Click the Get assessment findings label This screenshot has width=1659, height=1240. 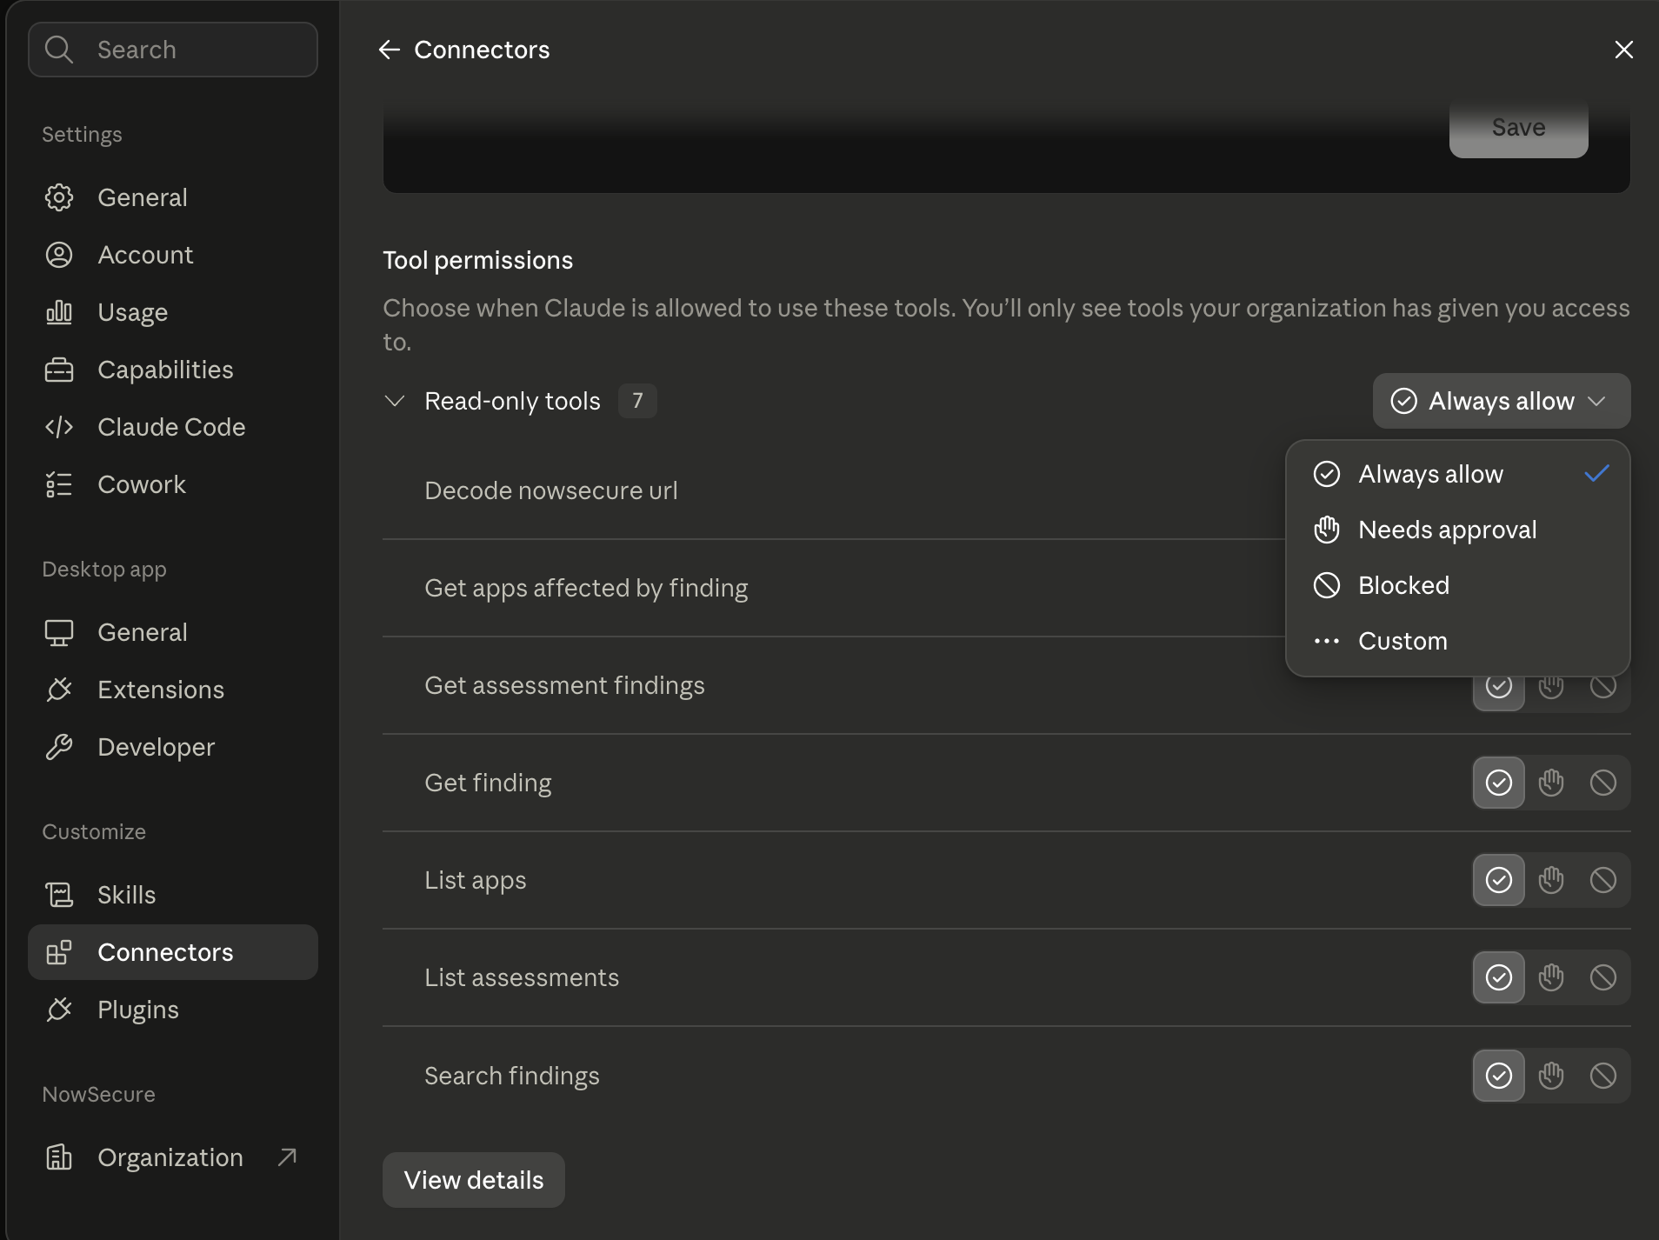click(x=564, y=685)
